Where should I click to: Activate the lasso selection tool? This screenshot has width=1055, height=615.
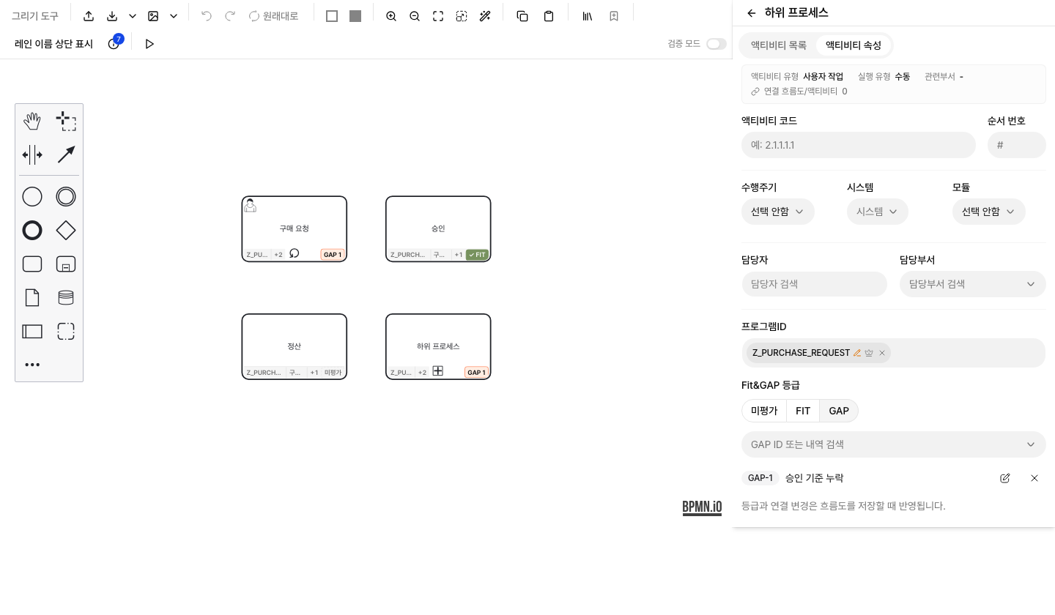[66, 121]
